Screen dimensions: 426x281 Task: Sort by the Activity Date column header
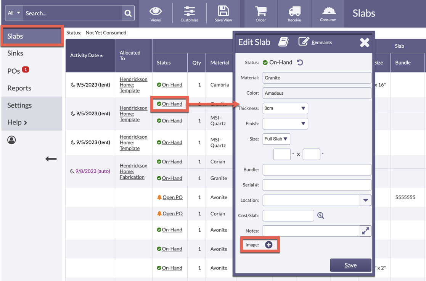coord(86,55)
